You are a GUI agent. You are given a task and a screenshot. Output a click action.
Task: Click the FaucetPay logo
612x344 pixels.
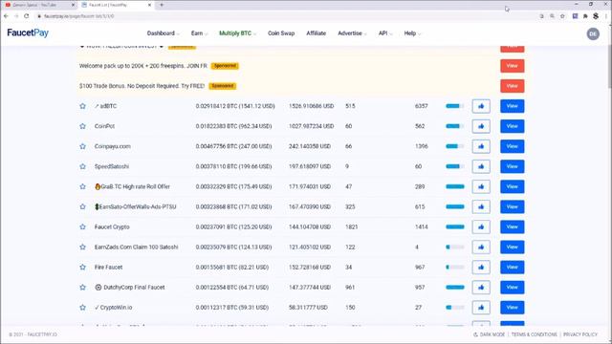[28, 33]
